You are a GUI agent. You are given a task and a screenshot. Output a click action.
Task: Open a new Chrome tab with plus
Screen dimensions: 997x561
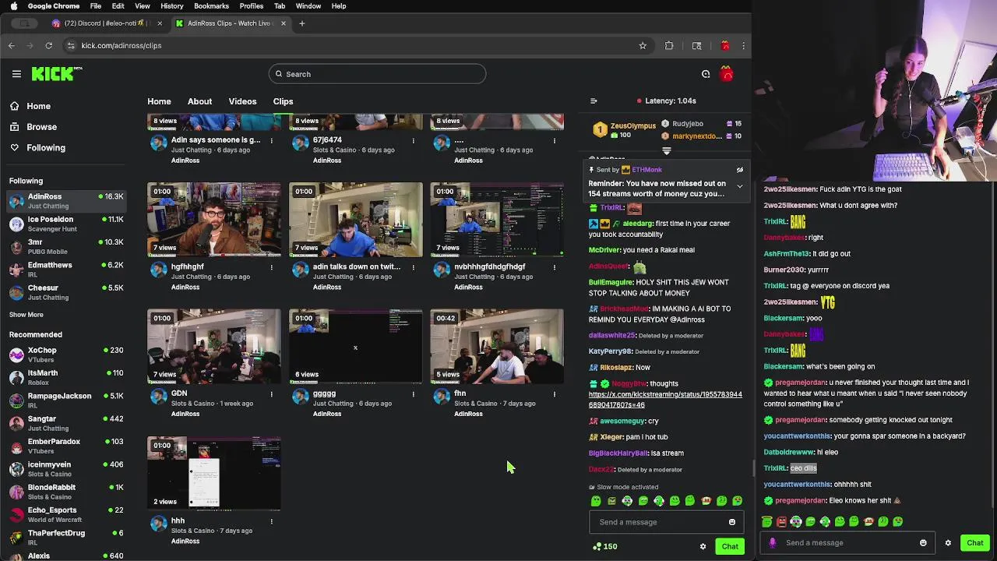[302, 23]
